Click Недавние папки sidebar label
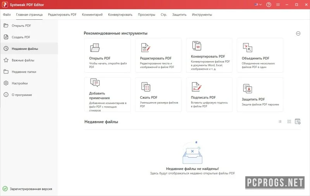The height and width of the screenshot is (196, 310). pyautogui.click(x=24, y=72)
